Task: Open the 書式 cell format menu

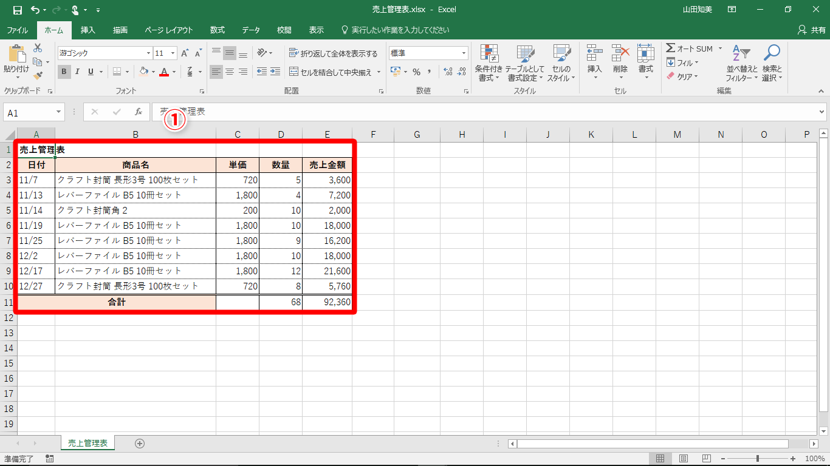Action: (646, 61)
